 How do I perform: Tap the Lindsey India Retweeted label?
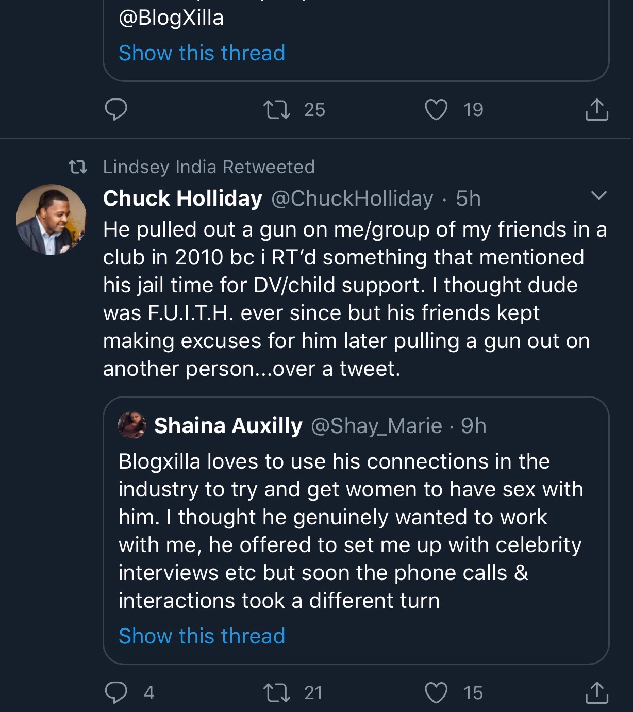(x=208, y=167)
